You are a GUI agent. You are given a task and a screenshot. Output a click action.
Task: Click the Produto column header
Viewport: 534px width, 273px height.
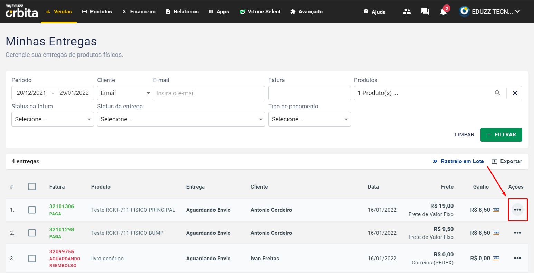[101, 187]
